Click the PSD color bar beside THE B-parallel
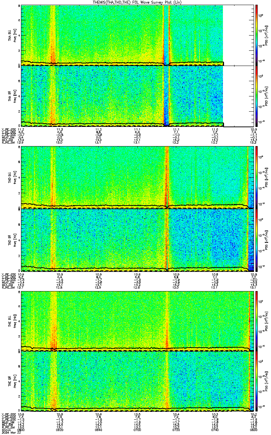271x435 pixels. point(257,382)
